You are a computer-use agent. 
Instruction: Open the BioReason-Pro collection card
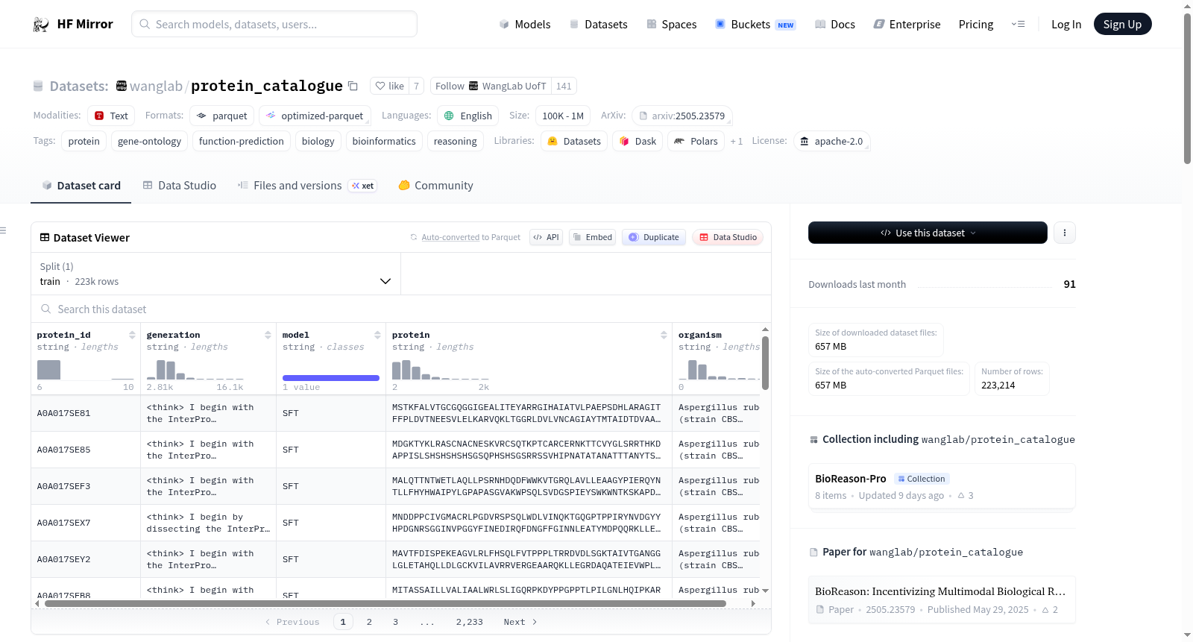click(x=942, y=487)
